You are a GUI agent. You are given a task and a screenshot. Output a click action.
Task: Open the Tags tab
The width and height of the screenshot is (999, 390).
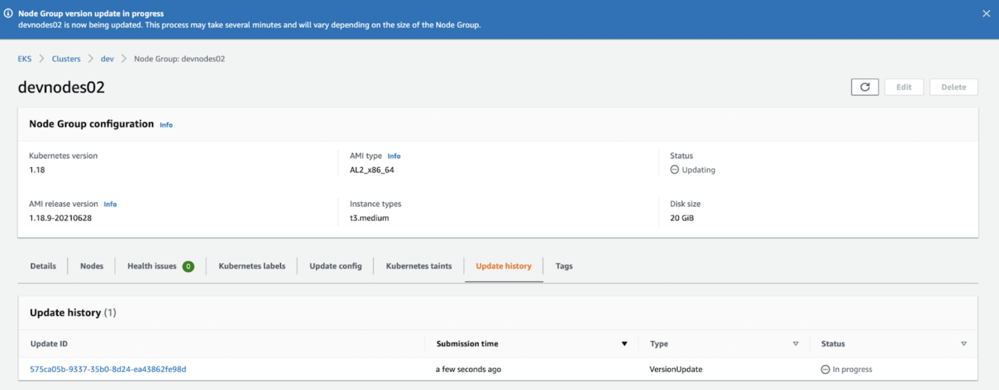564,266
